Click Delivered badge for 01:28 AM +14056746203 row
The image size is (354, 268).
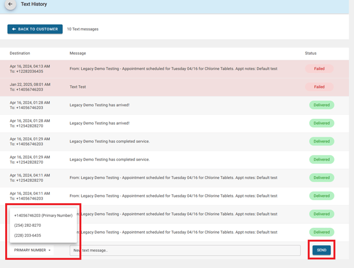pyautogui.click(x=322, y=105)
